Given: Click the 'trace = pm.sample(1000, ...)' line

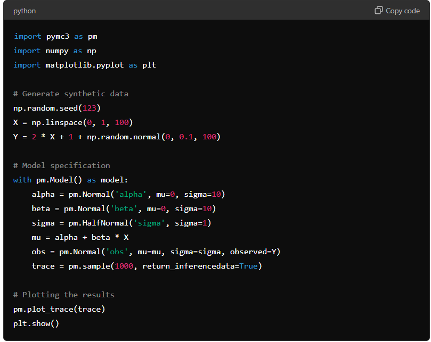Looking at the screenshot, I should (x=147, y=266).
